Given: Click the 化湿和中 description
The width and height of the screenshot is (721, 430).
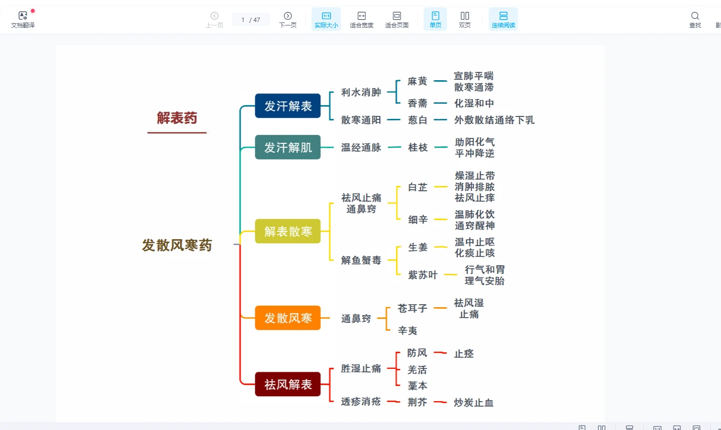Looking at the screenshot, I should point(474,103).
